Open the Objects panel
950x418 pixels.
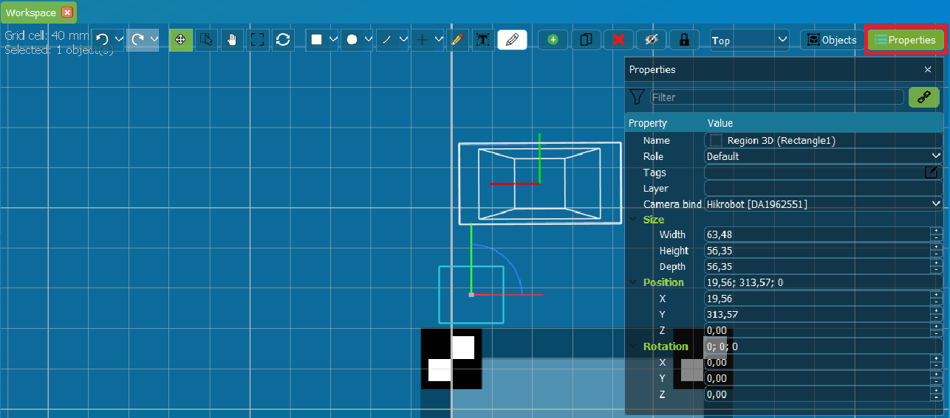pyautogui.click(x=832, y=40)
